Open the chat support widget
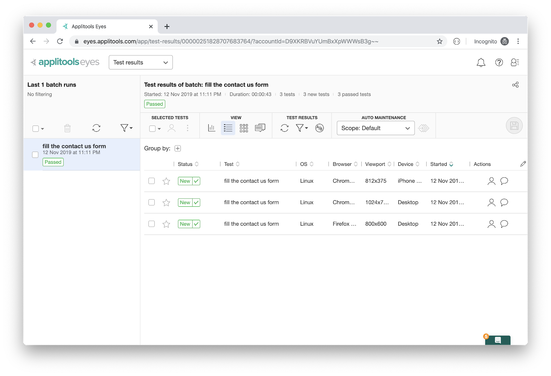This screenshot has height=376, width=551. (498, 340)
